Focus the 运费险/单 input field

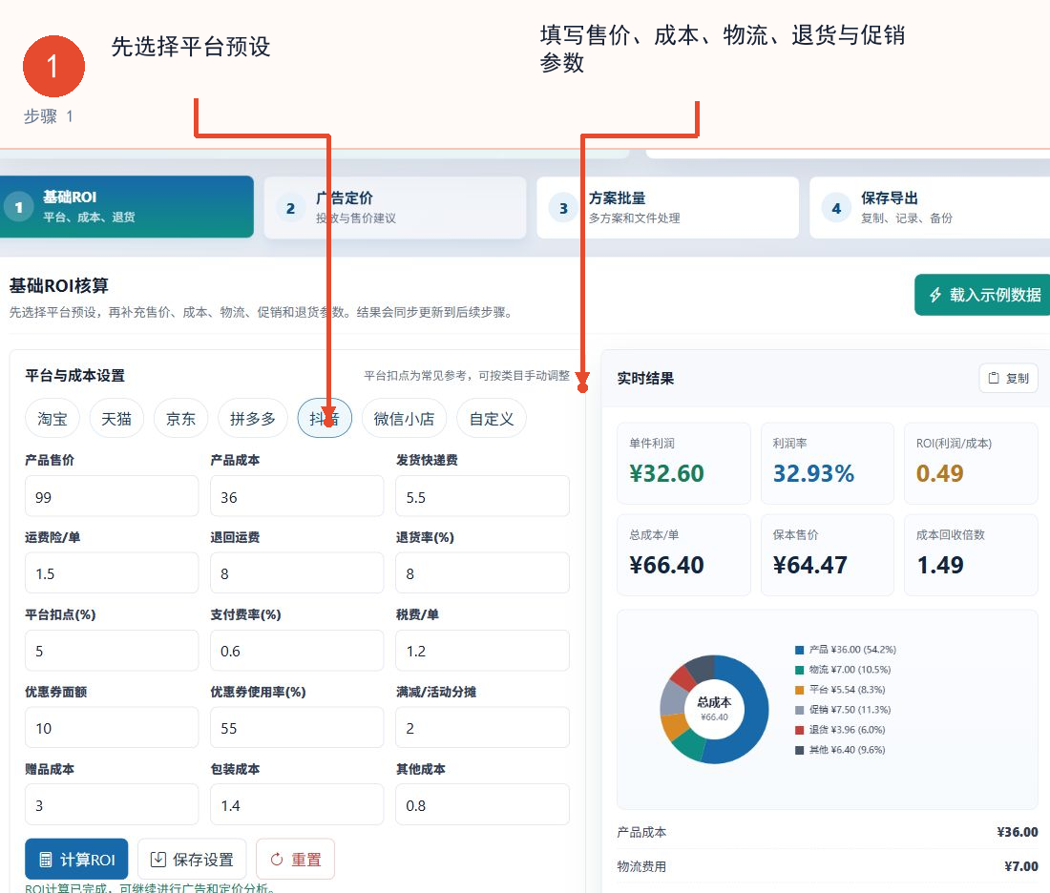(112, 573)
